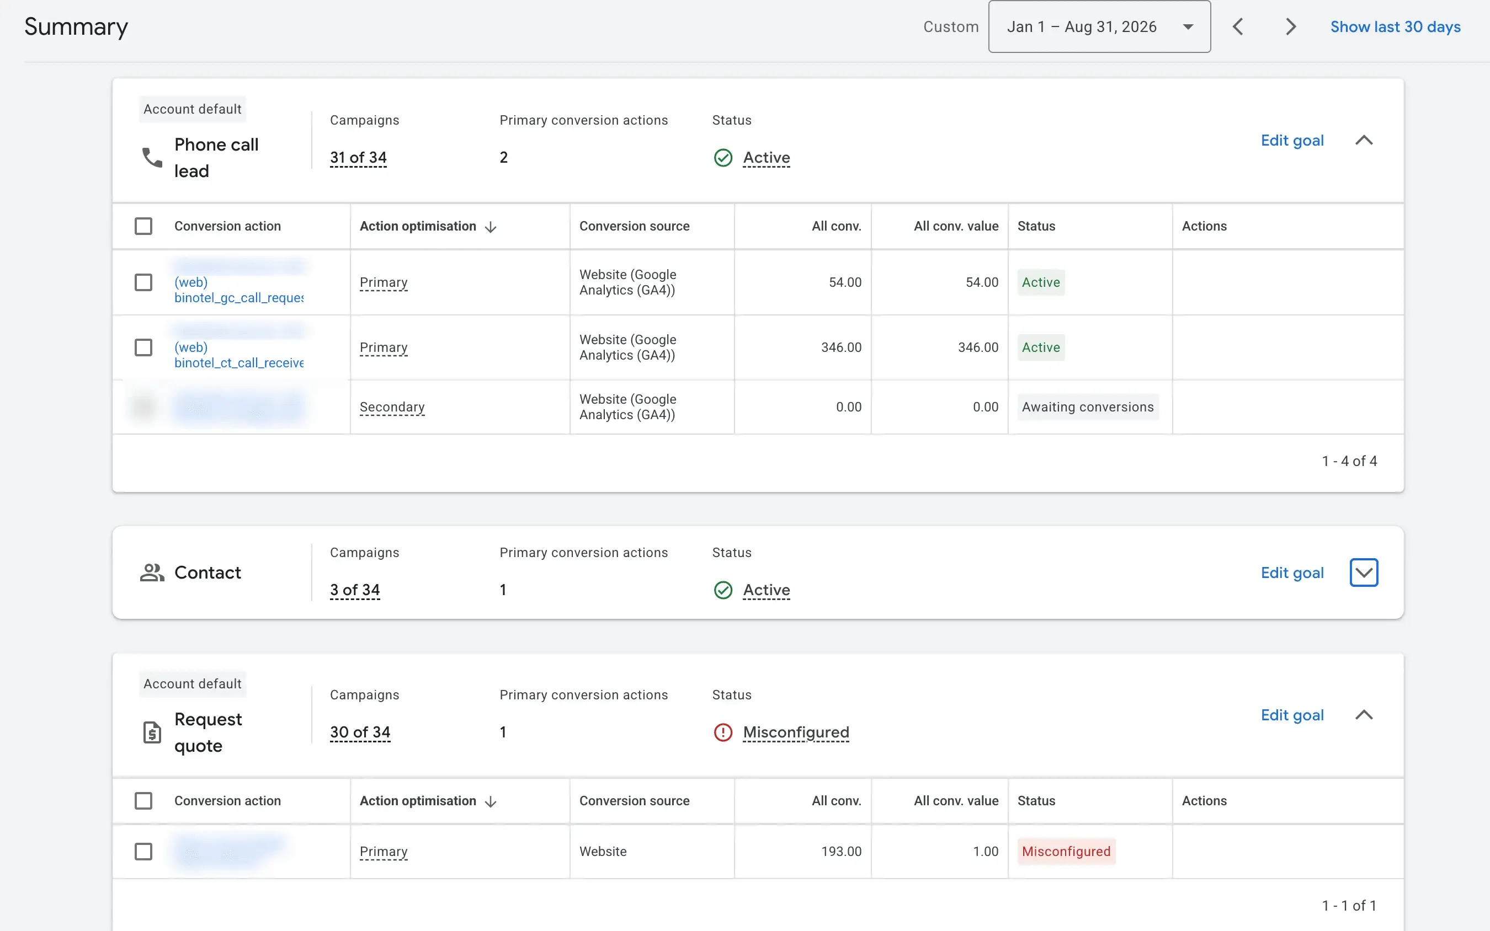Click red warning icon beside Misconfigured
Screen dimensions: 1490x931
pyautogui.click(x=722, y=732)
